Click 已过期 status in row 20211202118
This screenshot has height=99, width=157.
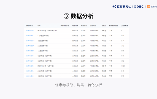click(83, 56)
